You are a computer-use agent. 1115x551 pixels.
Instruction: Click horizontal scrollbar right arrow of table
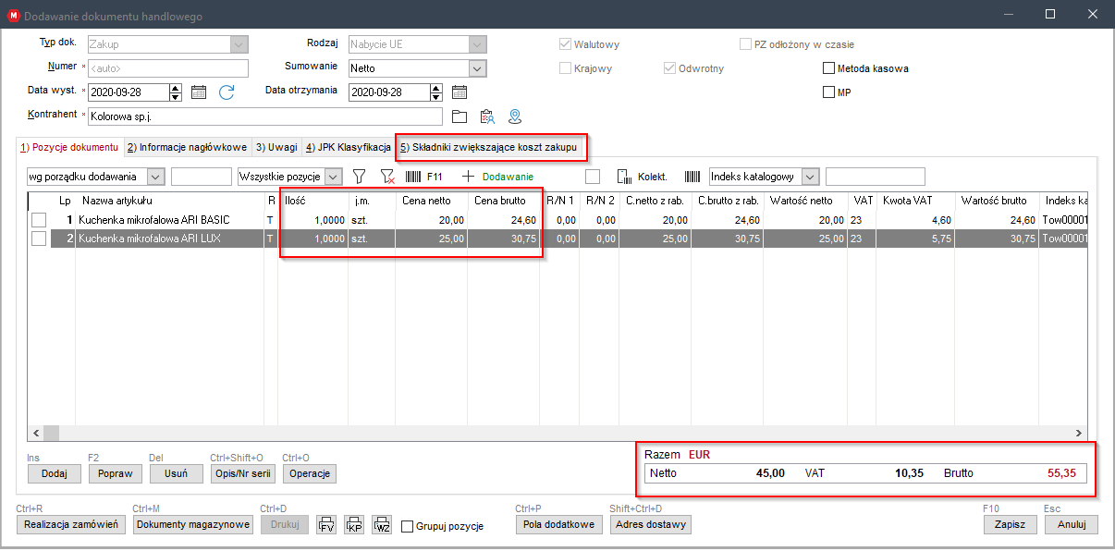[1078, 433]
